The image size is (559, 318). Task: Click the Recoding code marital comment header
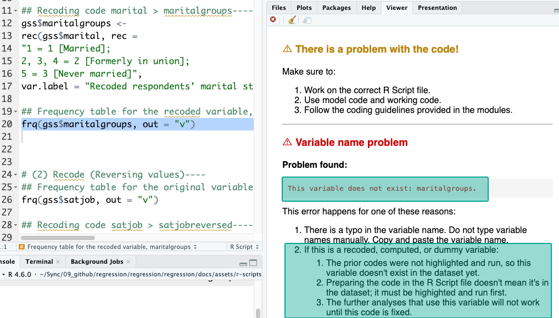coord(137,10)
